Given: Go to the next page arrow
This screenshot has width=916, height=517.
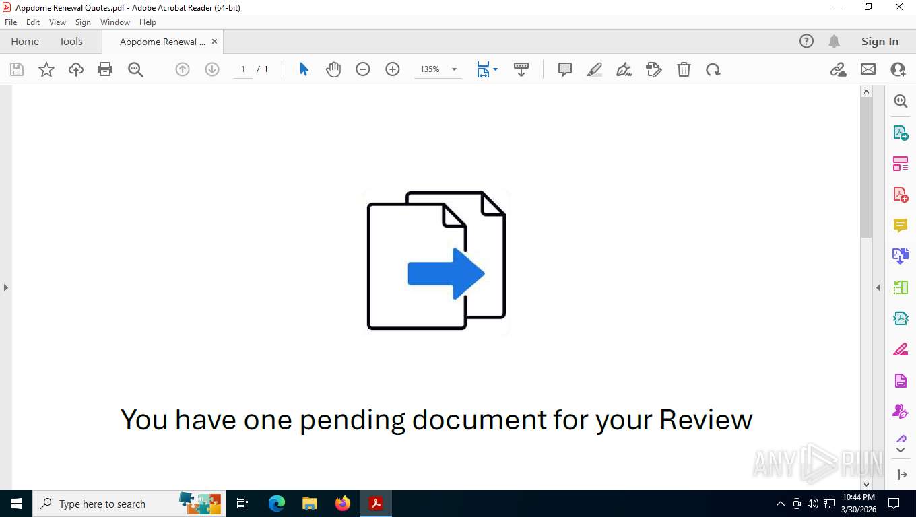Looking at the screenshot, I should [x=212, y=69].
